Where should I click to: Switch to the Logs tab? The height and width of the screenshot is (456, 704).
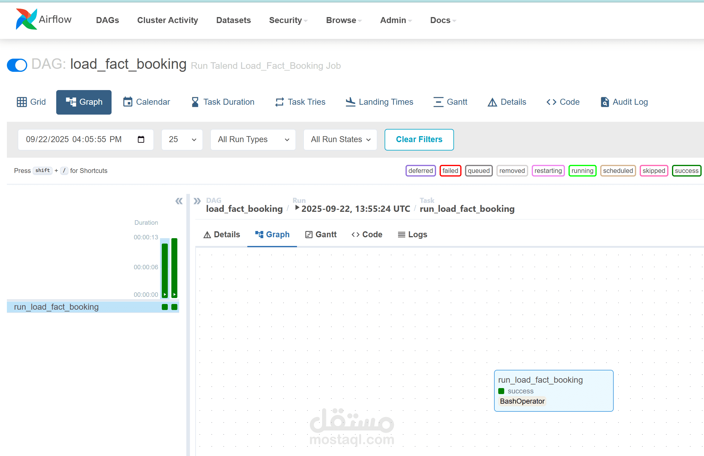(x=412, y=235)
